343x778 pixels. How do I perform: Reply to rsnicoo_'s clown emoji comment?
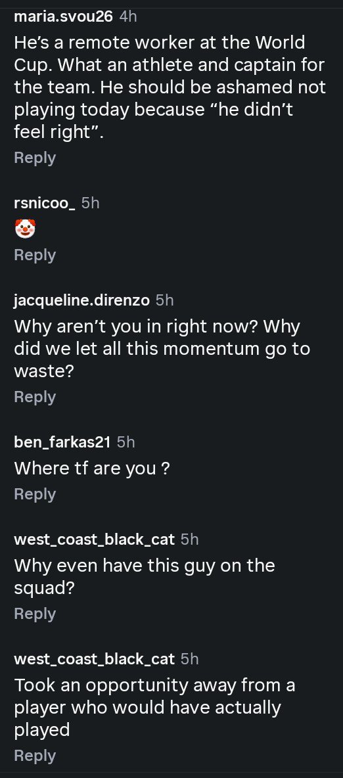click(x=35, y=255)
